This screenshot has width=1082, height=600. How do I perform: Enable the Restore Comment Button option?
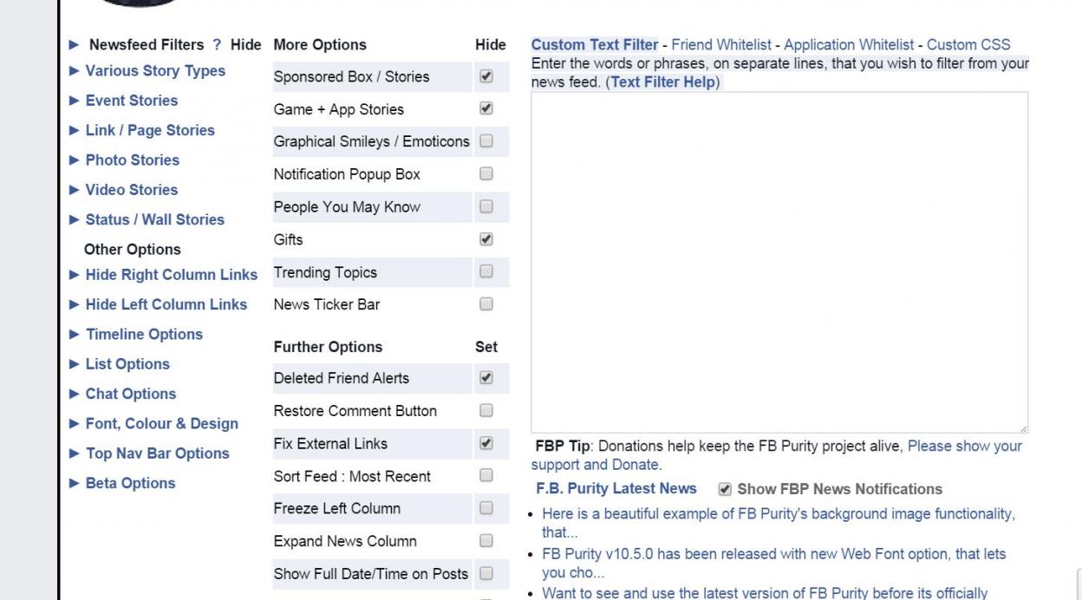coord(486,410)
